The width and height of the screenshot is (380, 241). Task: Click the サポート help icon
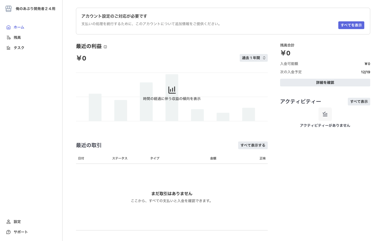8,232
